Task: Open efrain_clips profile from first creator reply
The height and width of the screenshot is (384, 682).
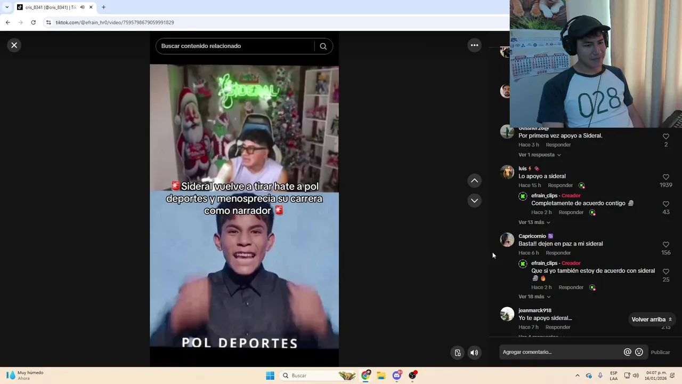Action: point(544,196)
